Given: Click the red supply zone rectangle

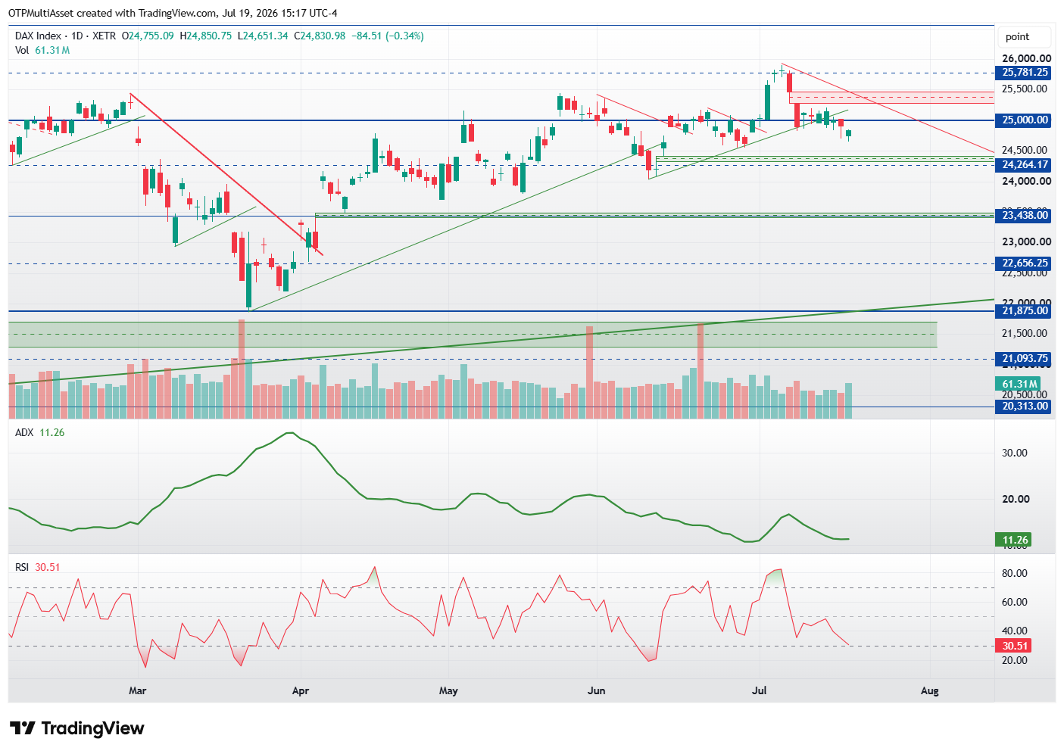Looking at the screenshot, I should (x=891, y=97).
